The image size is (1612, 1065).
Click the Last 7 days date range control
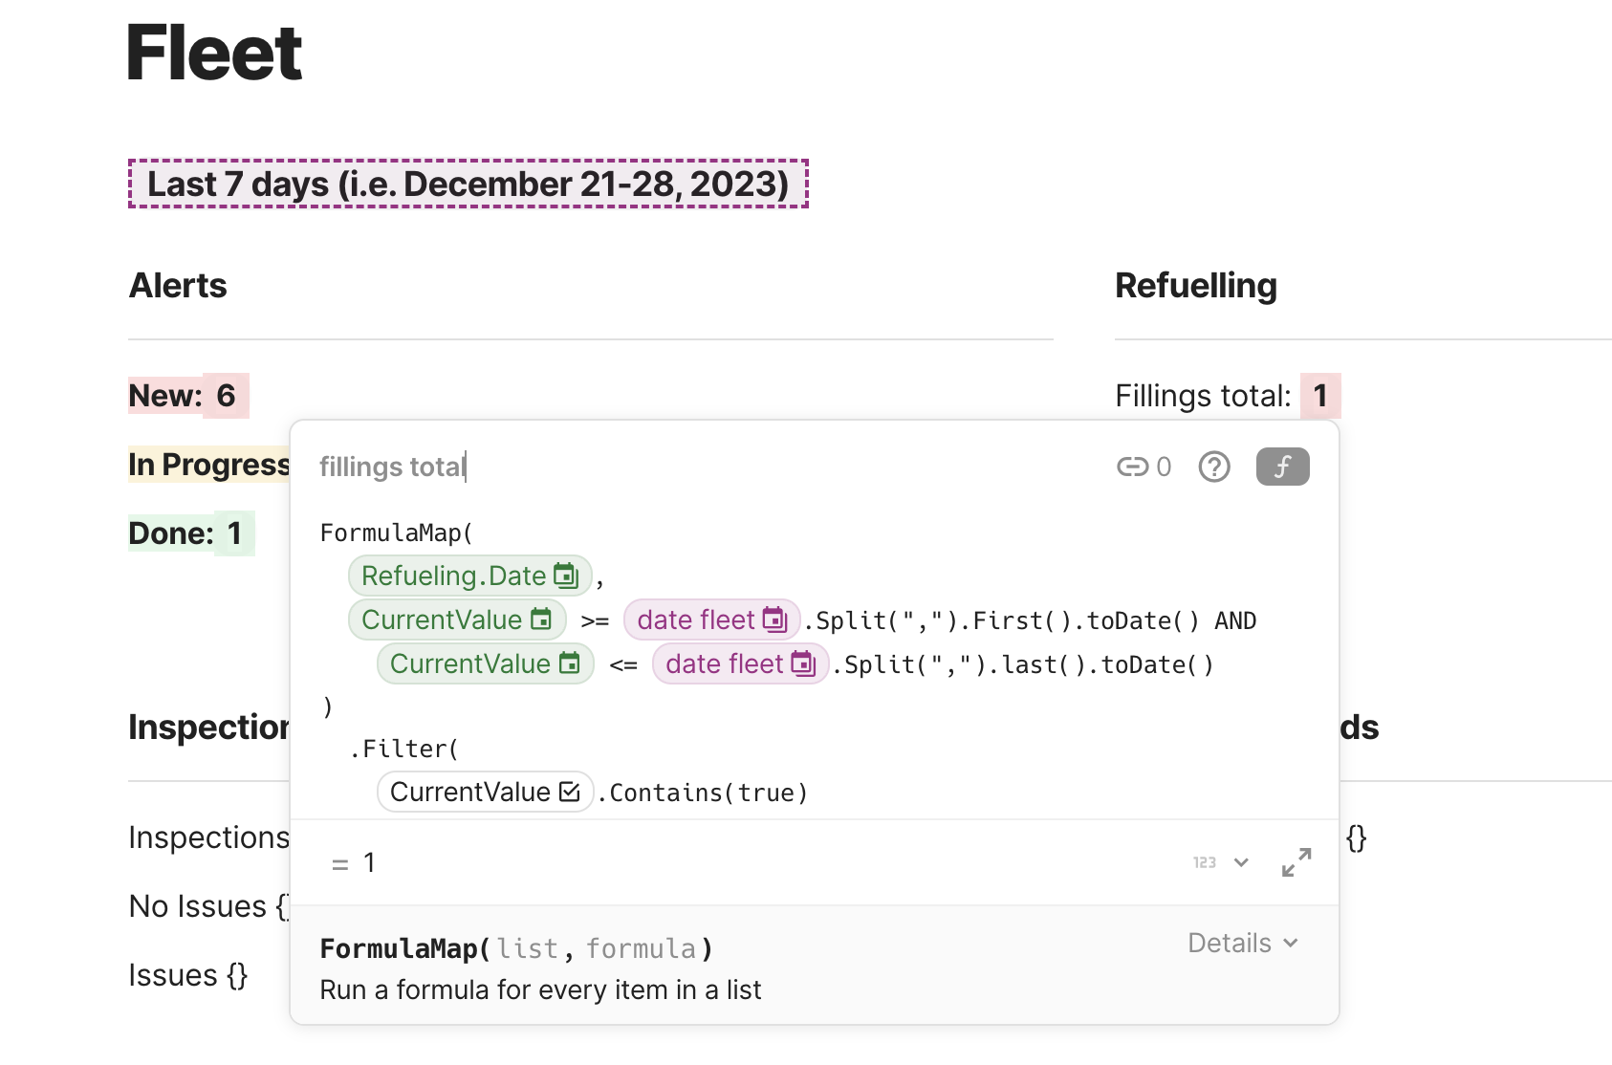click(x=468, y=184)
